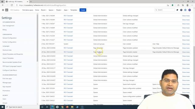Image resolution: width=195 pixels, height=109 pixels.
Task: Show more for 'Site logo changed' 1 Mar row
Action: 186,24
